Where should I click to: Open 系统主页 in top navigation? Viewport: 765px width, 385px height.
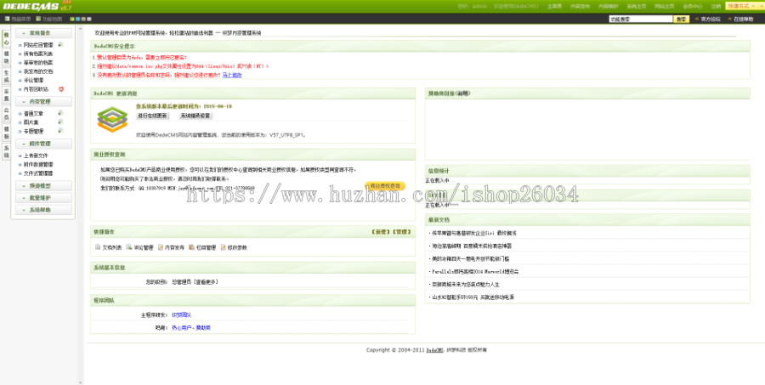(x=636, y=6)
